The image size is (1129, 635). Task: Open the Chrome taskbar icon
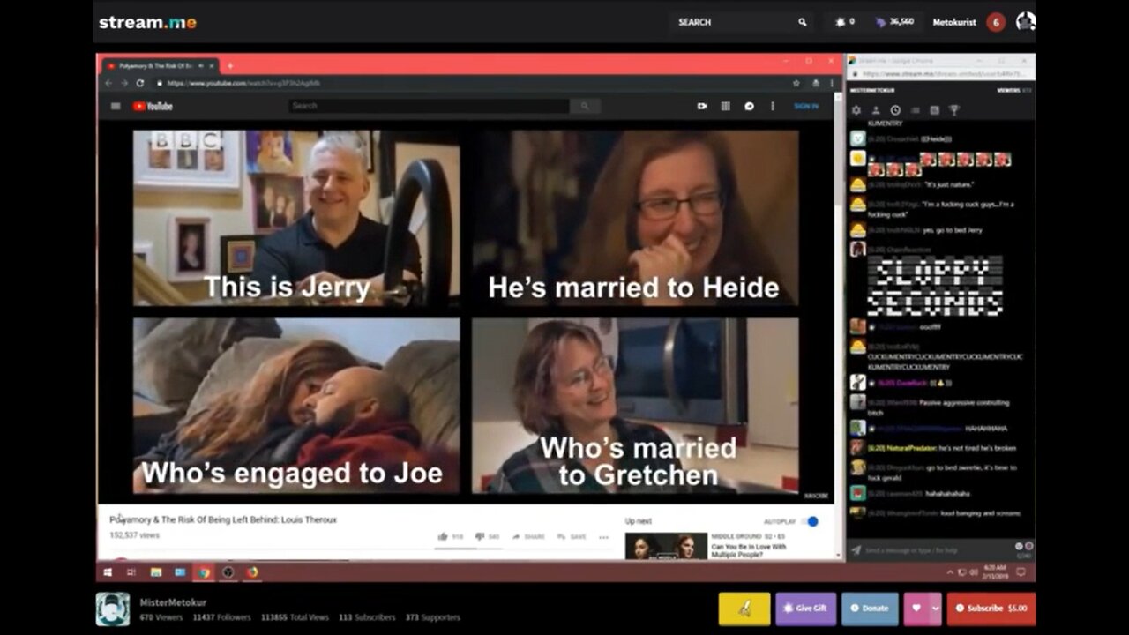[204, 572]
